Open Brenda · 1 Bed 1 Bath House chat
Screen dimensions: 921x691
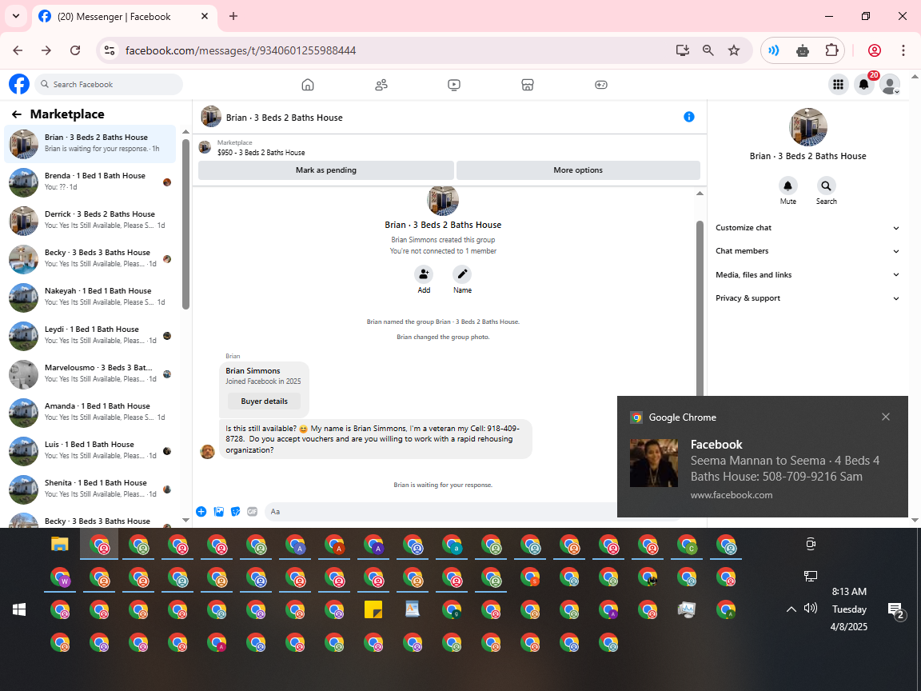[90, 182]
